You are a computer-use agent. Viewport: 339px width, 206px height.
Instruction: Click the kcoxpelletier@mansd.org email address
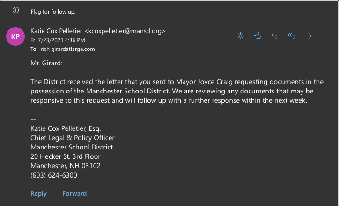[x=125, y=31]
